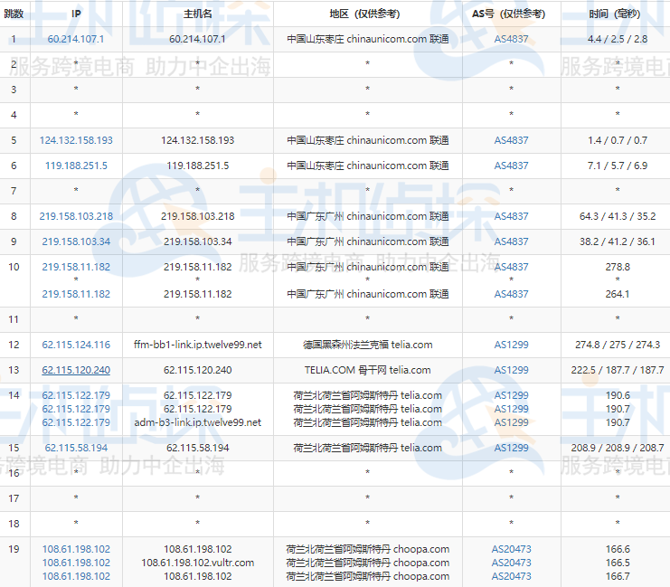Click AS1299 link in hop 12 row
This screenshot has width=670, height=587.
(511, 345)
